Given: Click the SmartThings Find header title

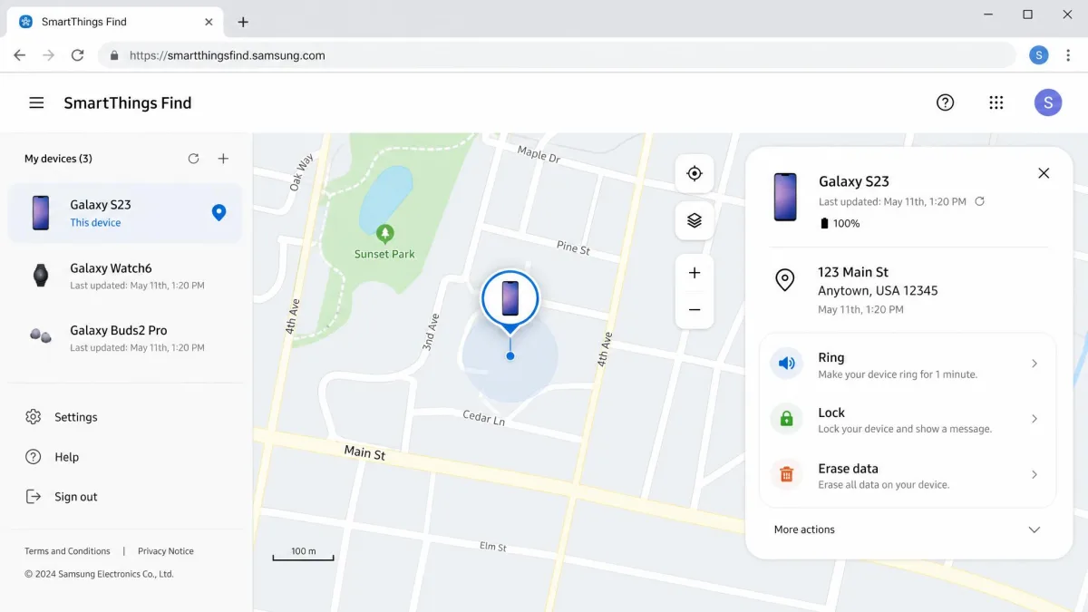Looking at the screenshot, I should point(128,102).
